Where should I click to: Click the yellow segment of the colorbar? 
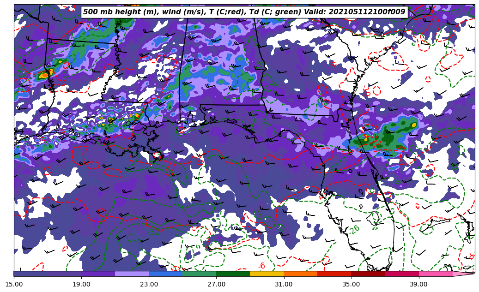[267, 274]
